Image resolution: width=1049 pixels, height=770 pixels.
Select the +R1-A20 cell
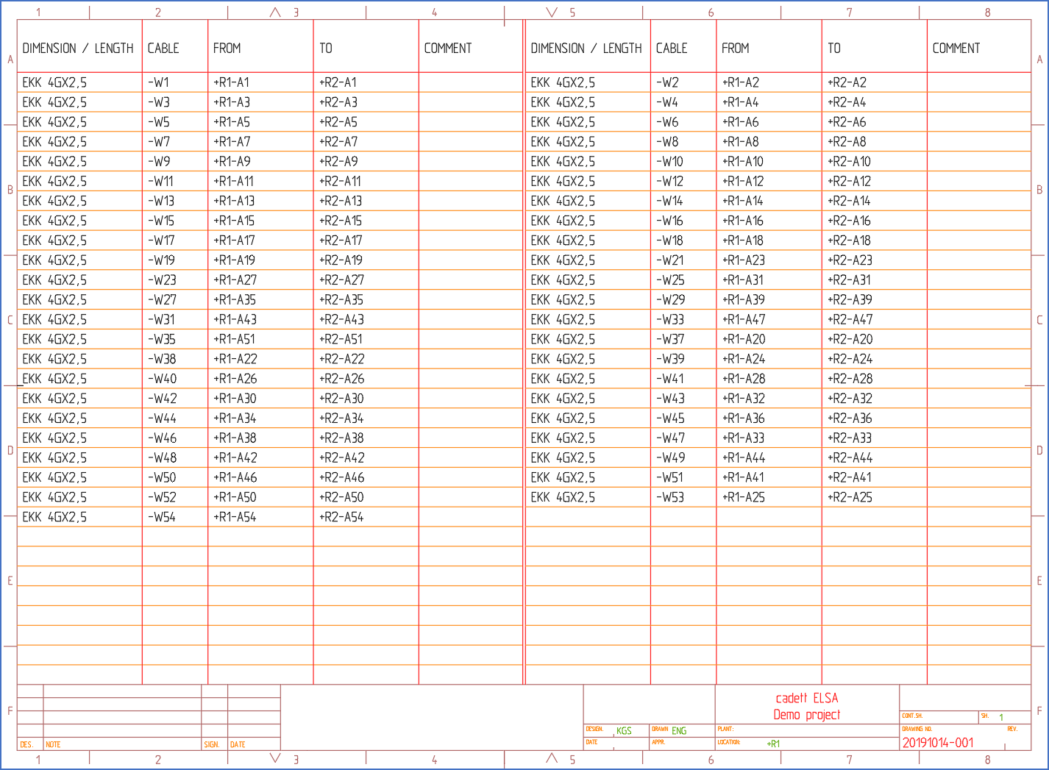(743, 341)
